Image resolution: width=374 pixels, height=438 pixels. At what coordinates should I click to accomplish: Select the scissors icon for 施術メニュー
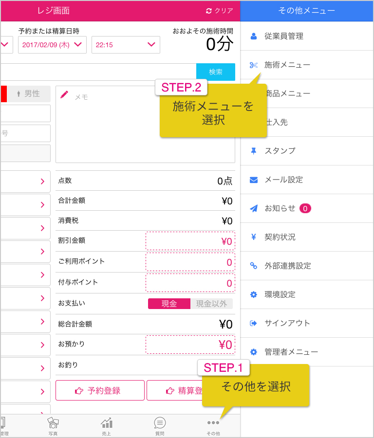click(254, 65)
